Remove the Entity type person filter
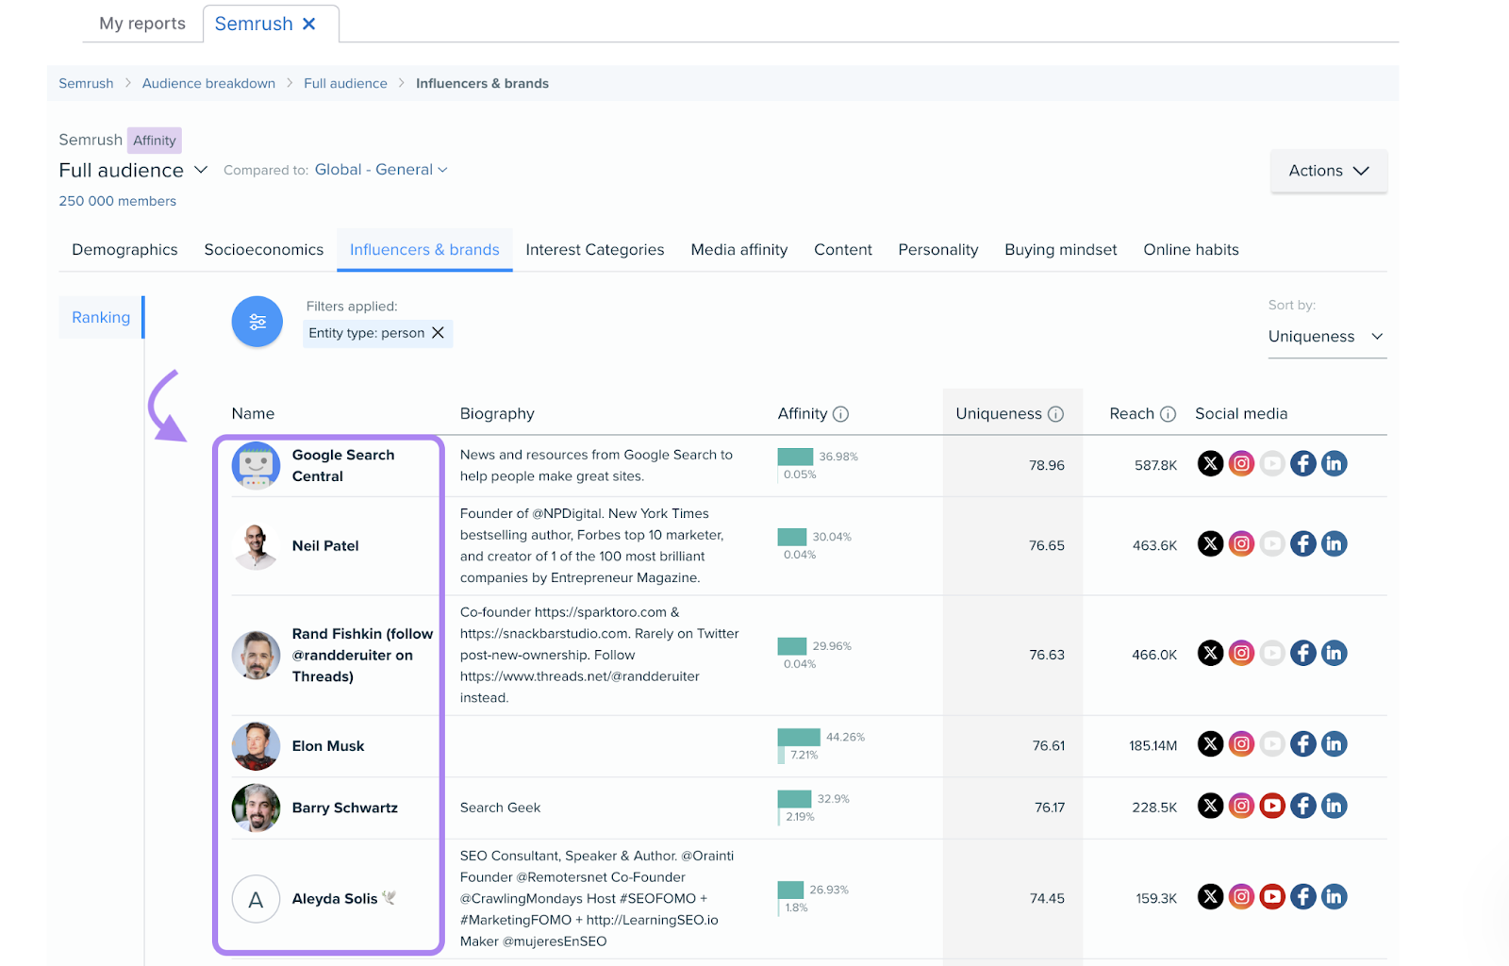Viewport: 1509px width, 966px height. coord(438,333)
